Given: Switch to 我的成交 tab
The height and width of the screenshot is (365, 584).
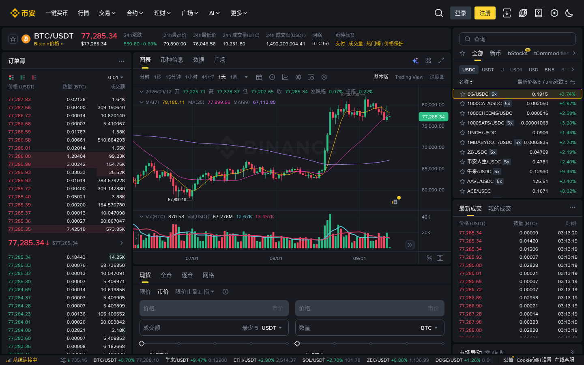Looking at the screenshot, I should coord(500,208).
